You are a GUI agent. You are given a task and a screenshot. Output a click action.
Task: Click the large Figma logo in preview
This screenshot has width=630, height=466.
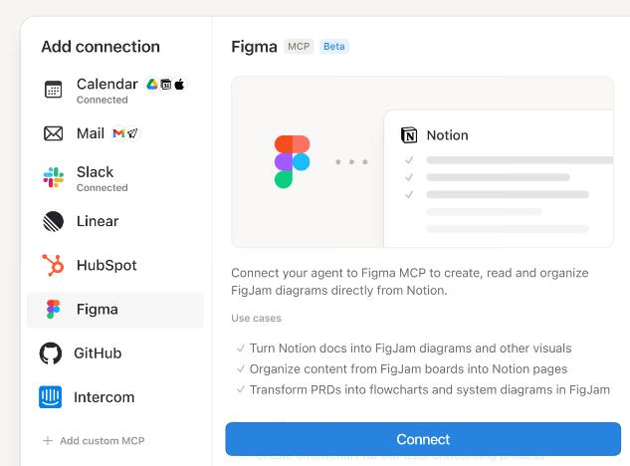[x=292, y=161]
